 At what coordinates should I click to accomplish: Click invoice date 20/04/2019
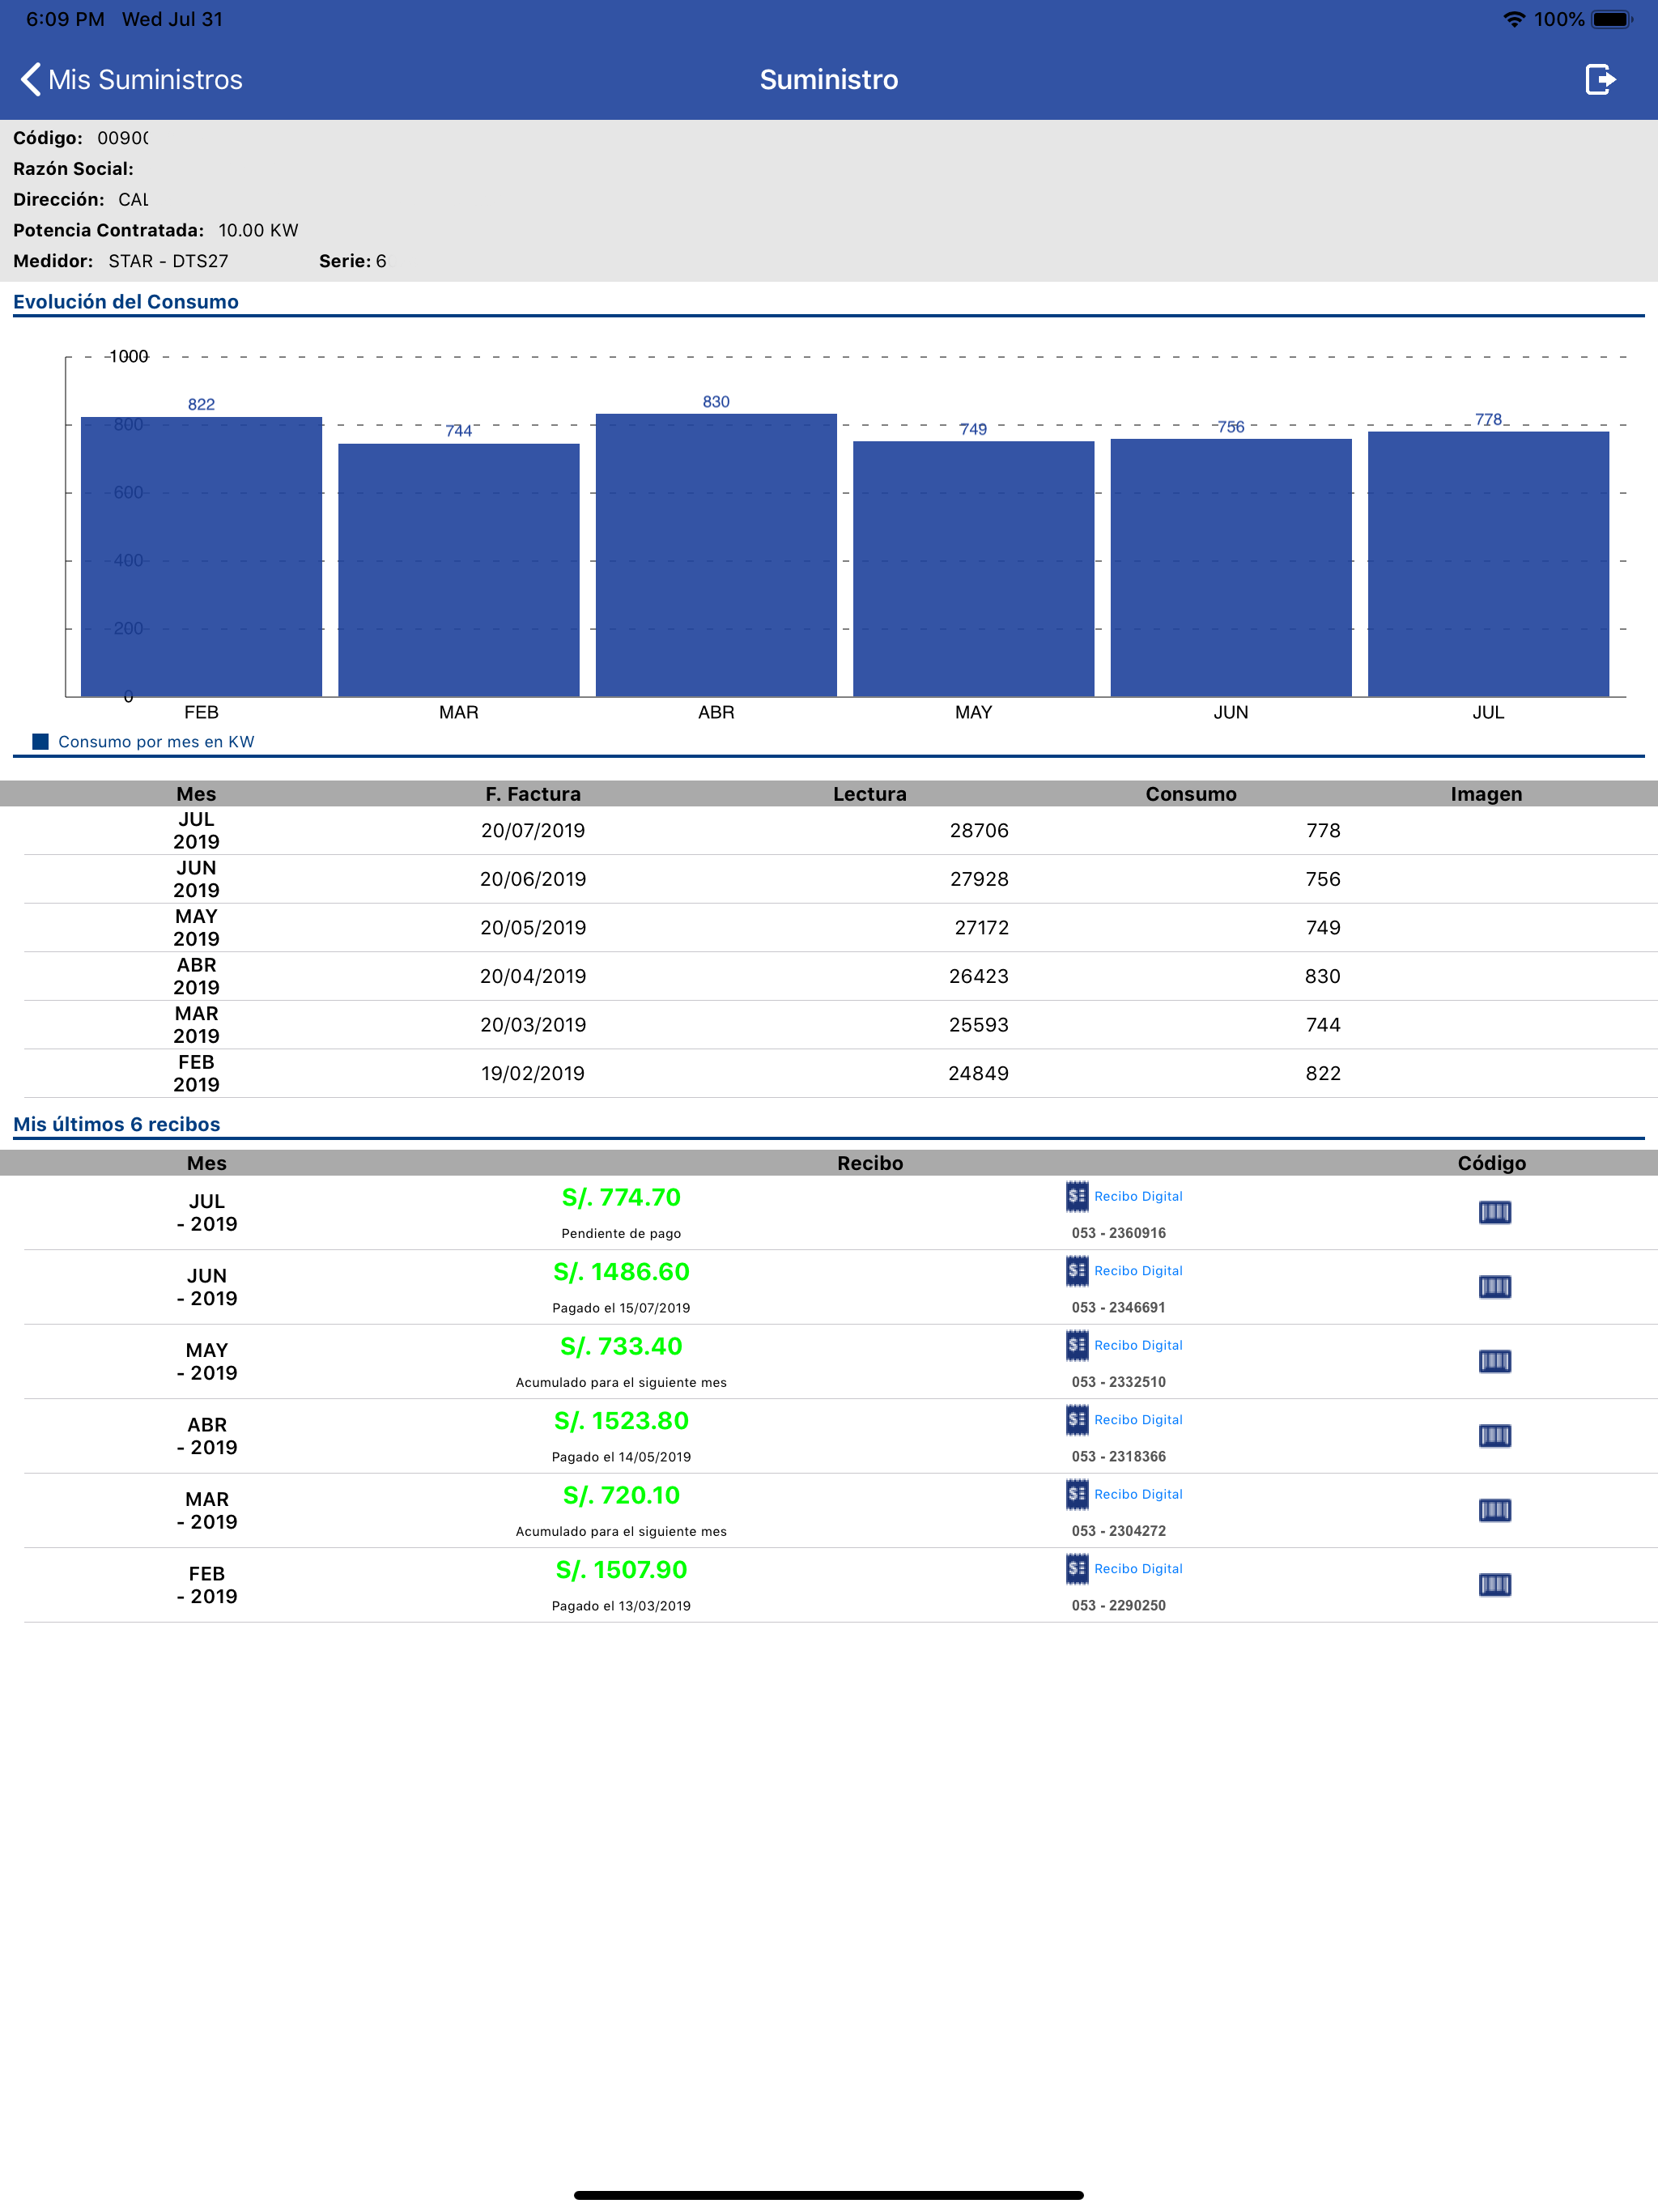(x=533, y=976)
